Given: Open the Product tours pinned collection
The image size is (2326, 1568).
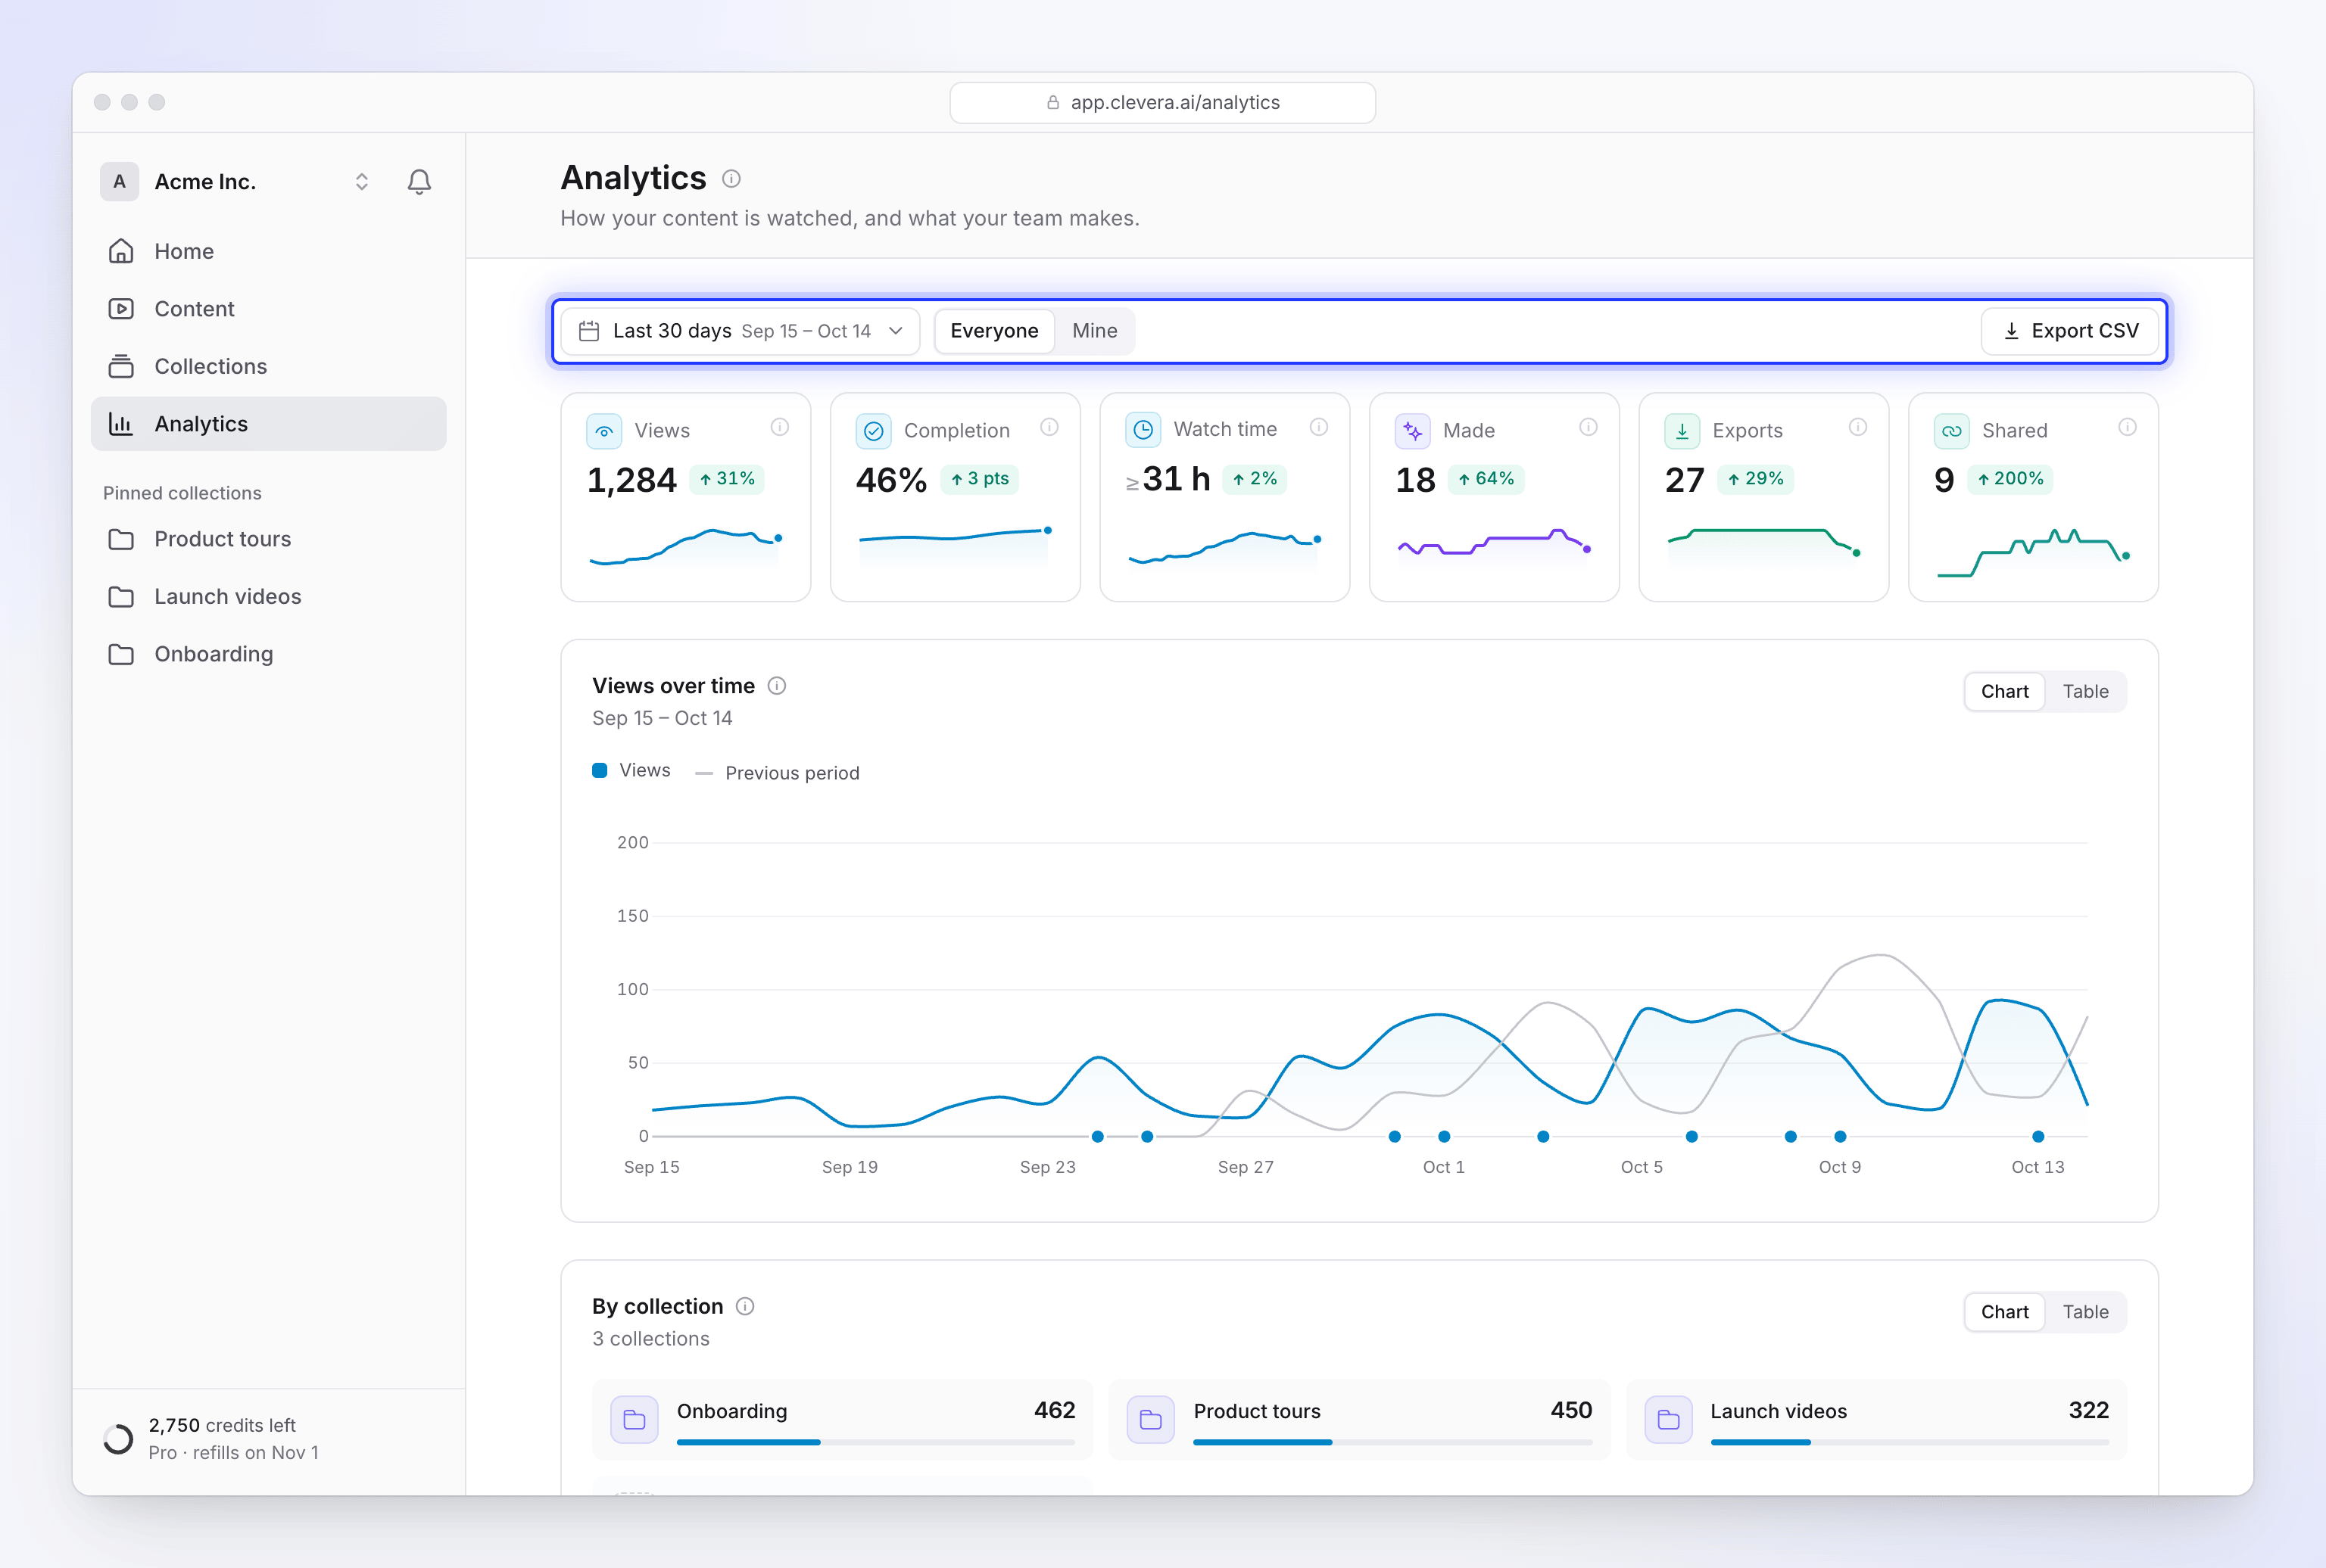Looking at the screenshot, I should tap(268, 539).
